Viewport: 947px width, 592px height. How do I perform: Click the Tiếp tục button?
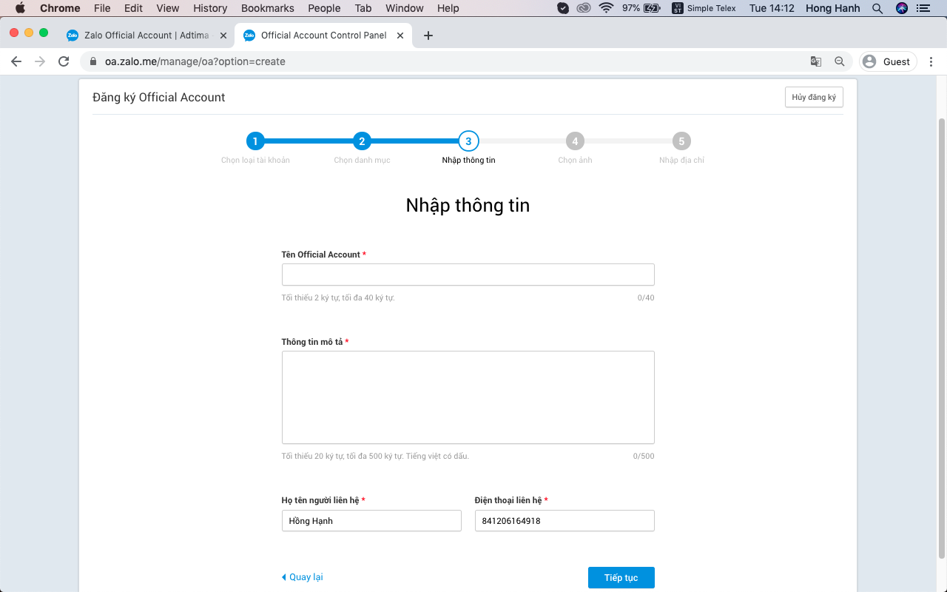(621, 578)
